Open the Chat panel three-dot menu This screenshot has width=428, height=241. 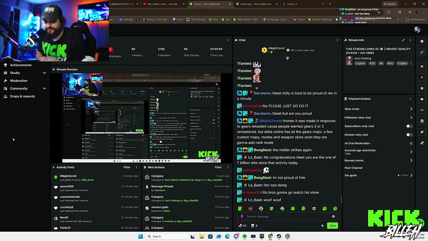click(x=337, y=40)
